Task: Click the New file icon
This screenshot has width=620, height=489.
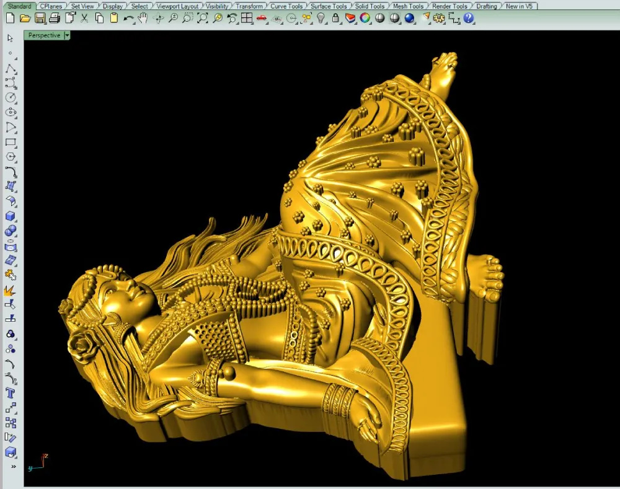Action: coord(11,18)
